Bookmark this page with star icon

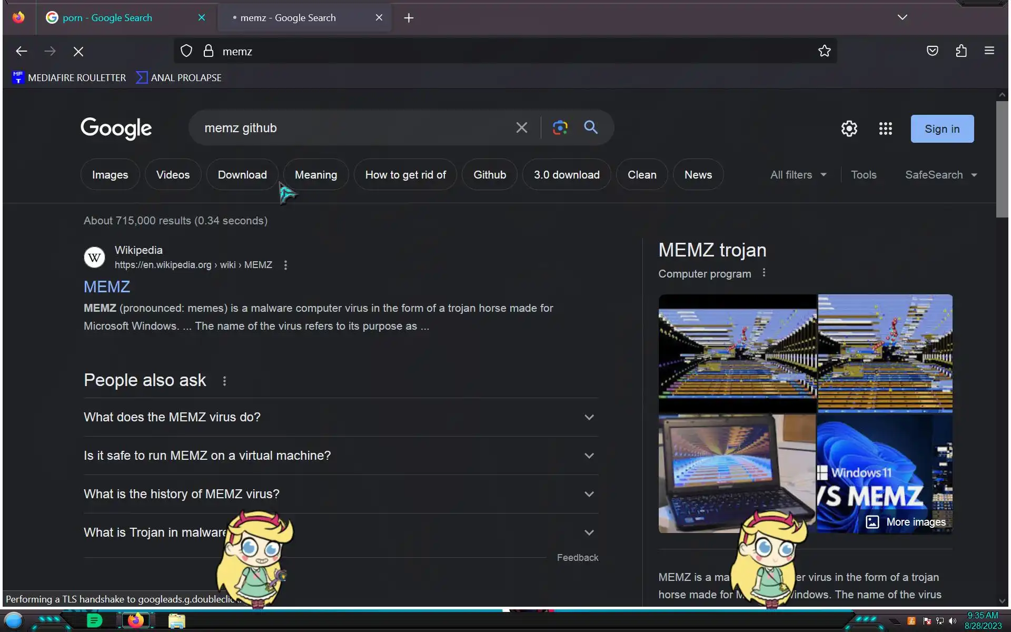pyautogui.click(x=824, y=51)
